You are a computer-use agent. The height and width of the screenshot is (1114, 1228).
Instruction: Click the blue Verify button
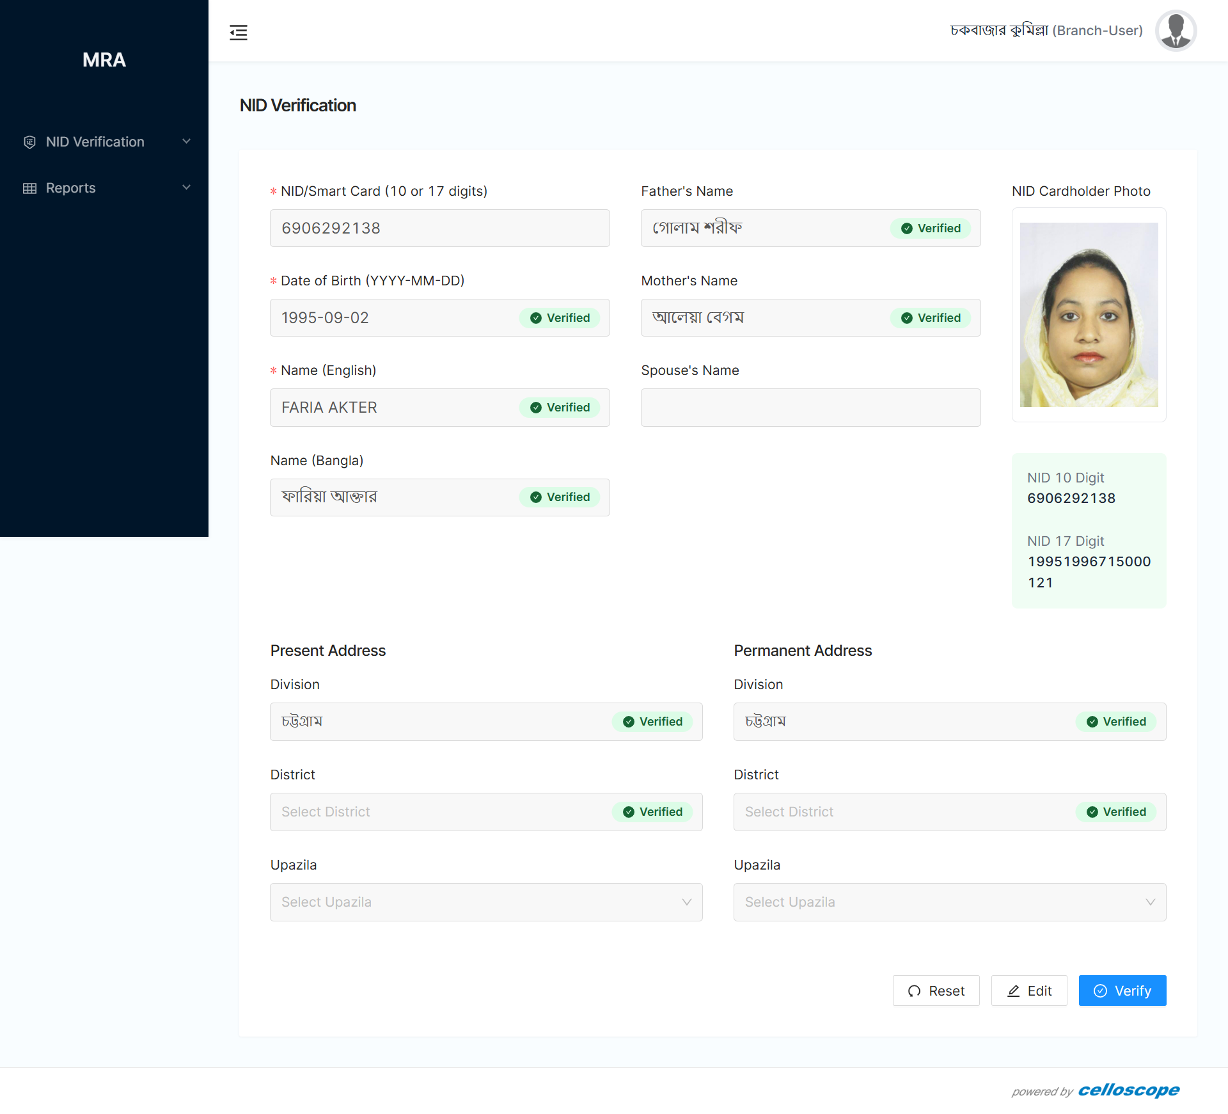pyautogui.click(x=1122, y=991)
